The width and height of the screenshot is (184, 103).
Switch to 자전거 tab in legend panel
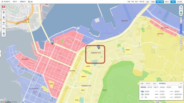148,84
